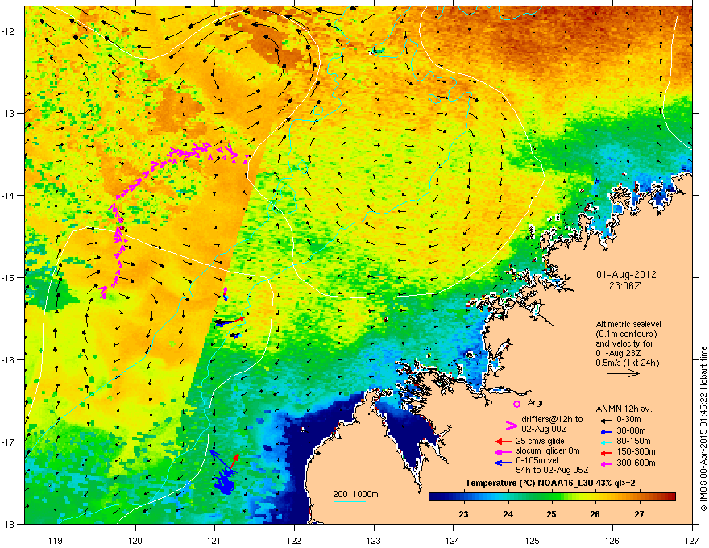Image resolution: width=709 pixels, height=548 pixels.
Task: Click the 23 tick label under color bar
Action: [x=463, y=514]
